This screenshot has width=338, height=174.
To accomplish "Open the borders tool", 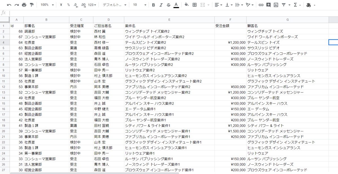I will pyautogui.click(x=194, y=5).
